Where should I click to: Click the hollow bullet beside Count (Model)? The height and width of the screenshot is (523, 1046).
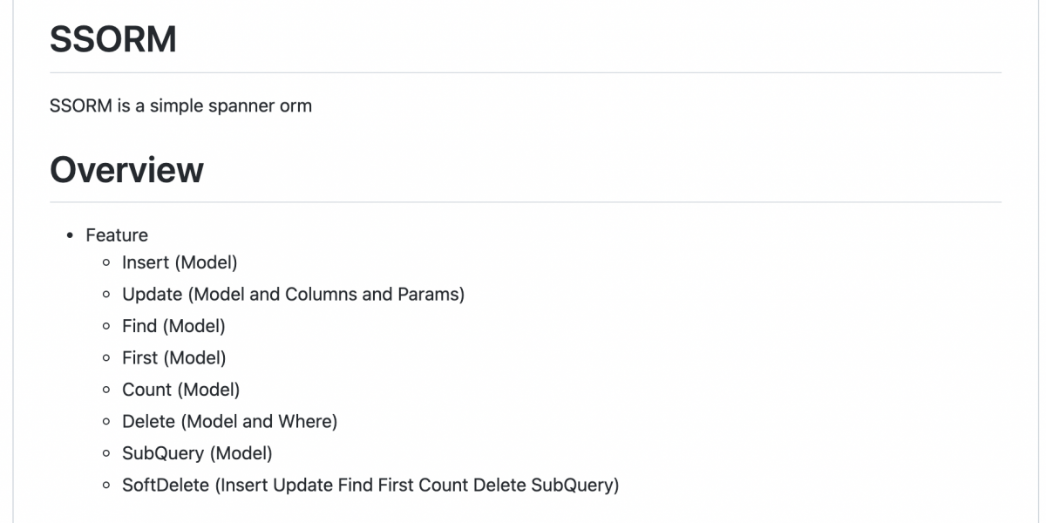106,391
